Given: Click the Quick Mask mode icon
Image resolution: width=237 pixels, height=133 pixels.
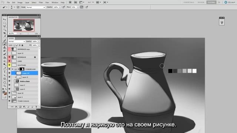Looking at the screenshot, I should [4, 97].
